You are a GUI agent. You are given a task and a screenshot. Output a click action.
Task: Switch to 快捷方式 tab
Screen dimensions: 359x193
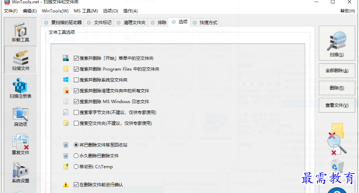click(205, 22)
